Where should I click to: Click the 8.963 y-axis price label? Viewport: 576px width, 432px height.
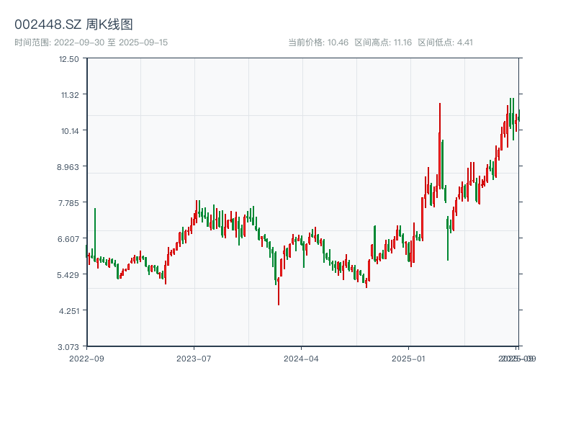pyautogui.click(x=69, y=166)
